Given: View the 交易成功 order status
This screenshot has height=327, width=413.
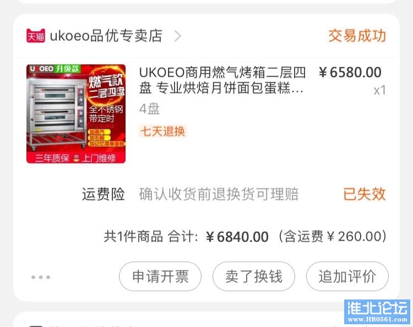Looking at the screenshot, I should point(357,36).
